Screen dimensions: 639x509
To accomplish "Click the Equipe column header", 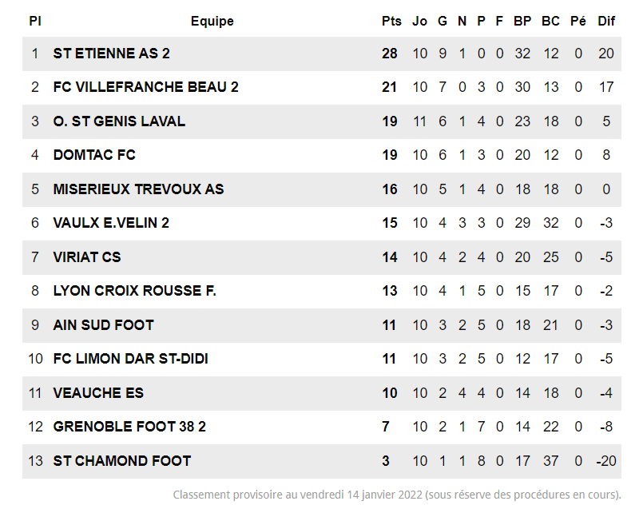I will (212, 22).
